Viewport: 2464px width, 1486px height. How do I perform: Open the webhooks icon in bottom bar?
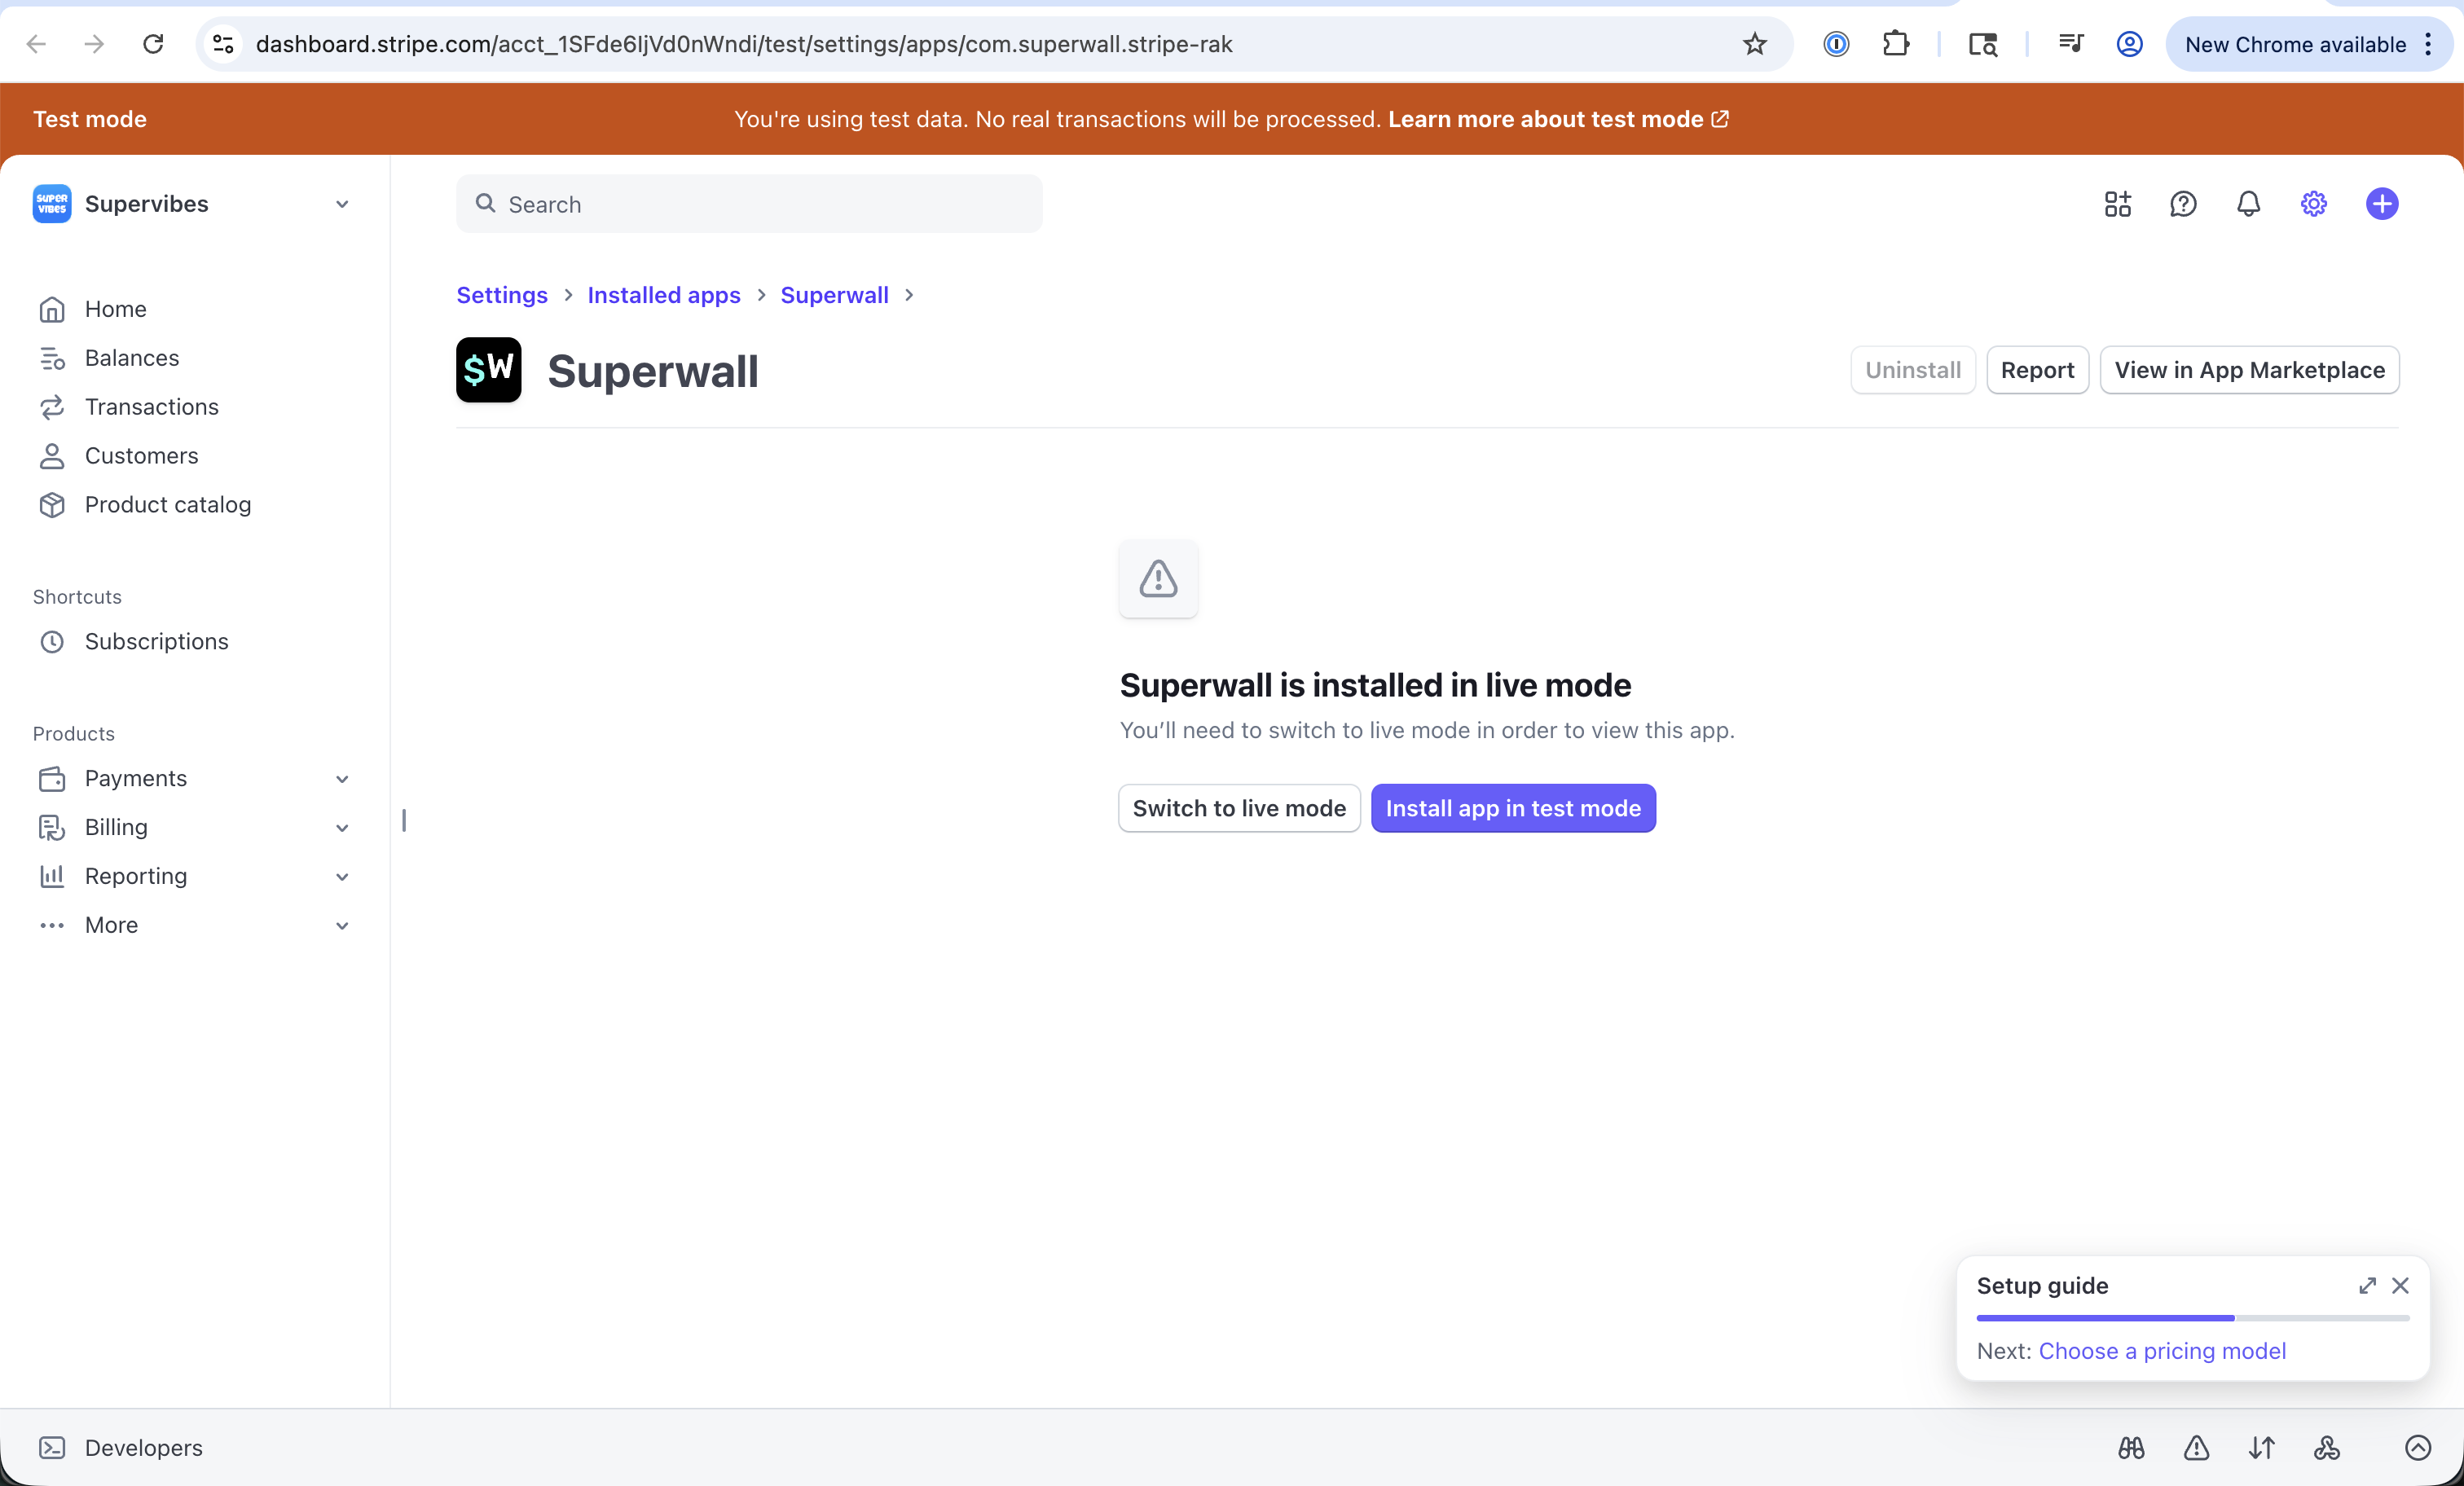(x=2327, y=1447)
